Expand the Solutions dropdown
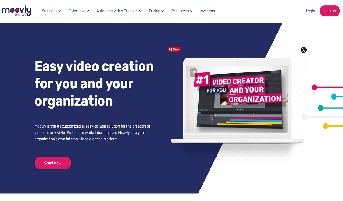 click(x=51, y=11)
